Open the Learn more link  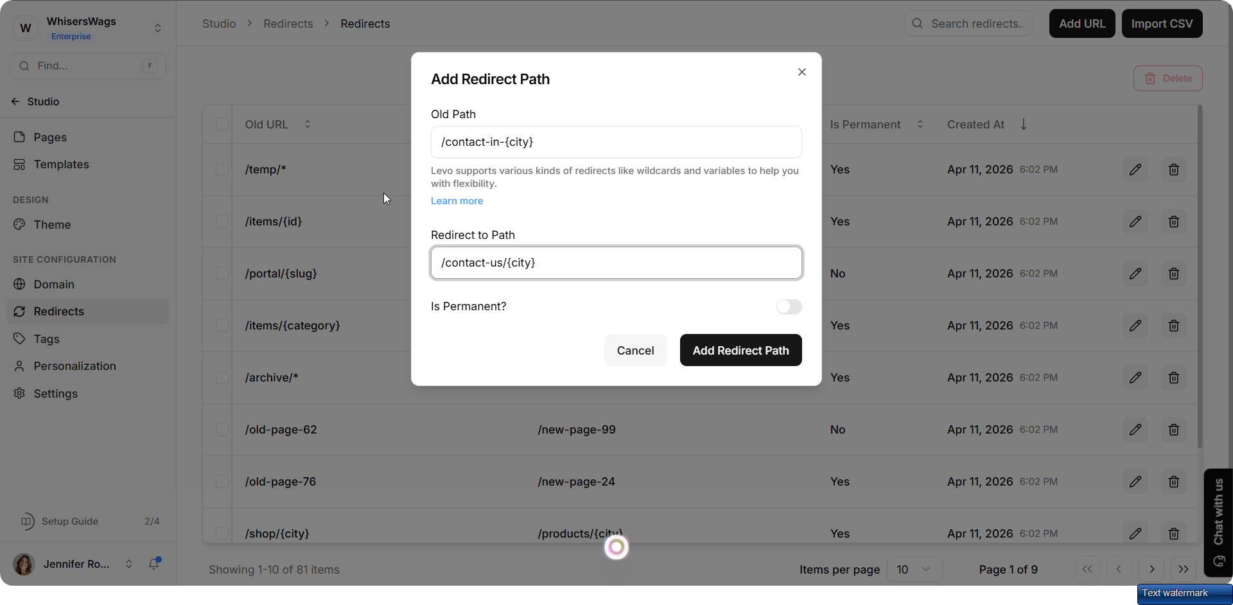click(x=457, y=201)
